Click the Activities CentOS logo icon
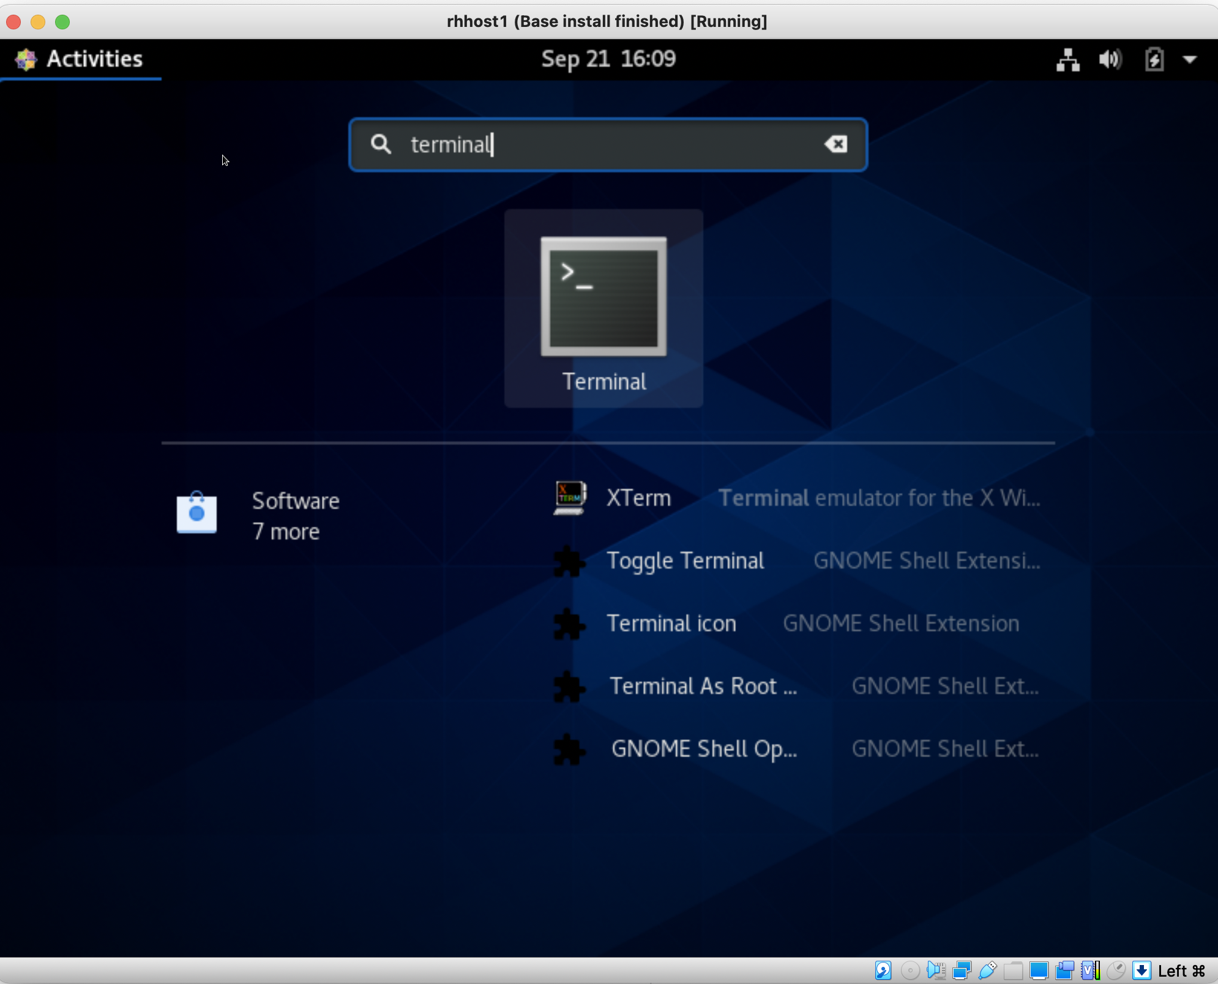 [26, 59]
